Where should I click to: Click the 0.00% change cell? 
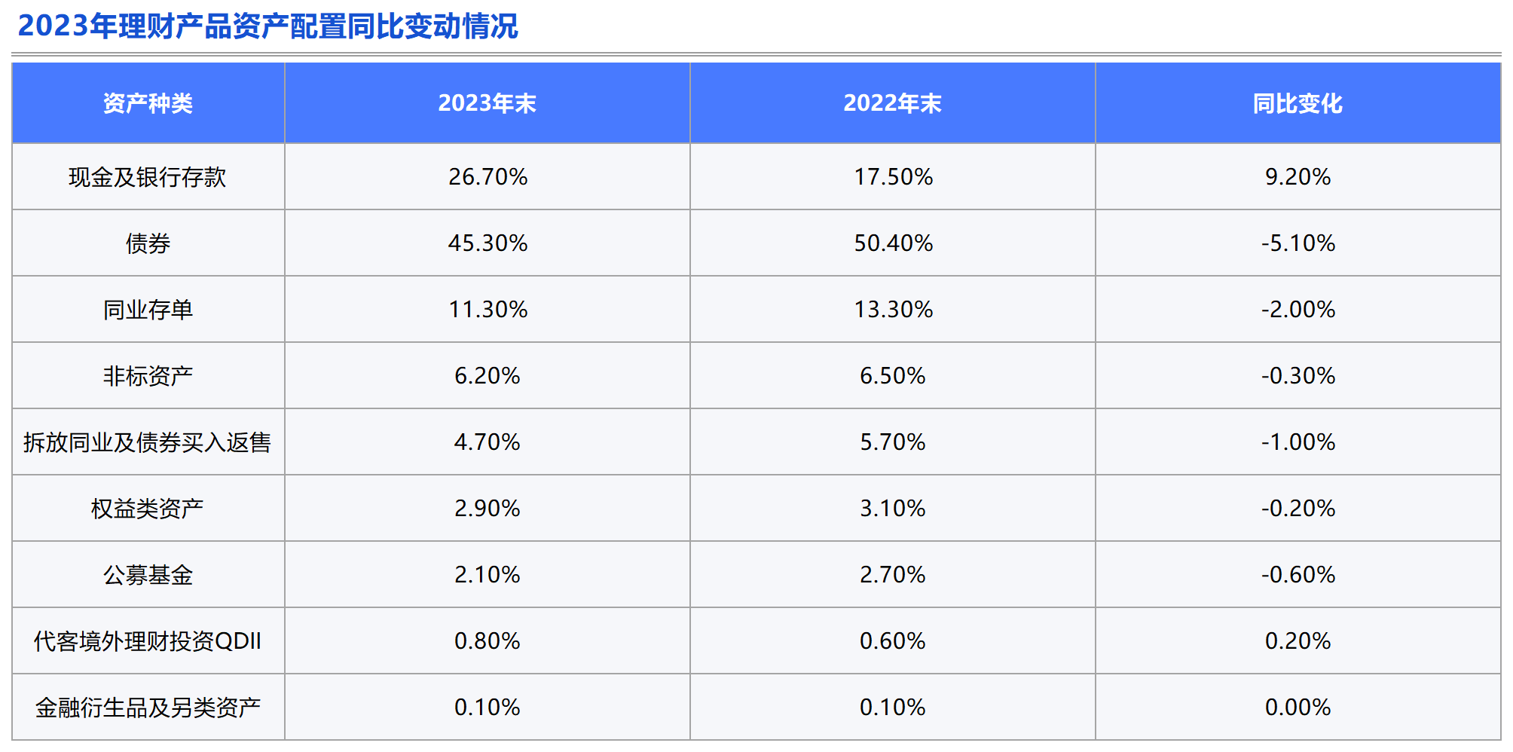click(x=1298, y=708)
